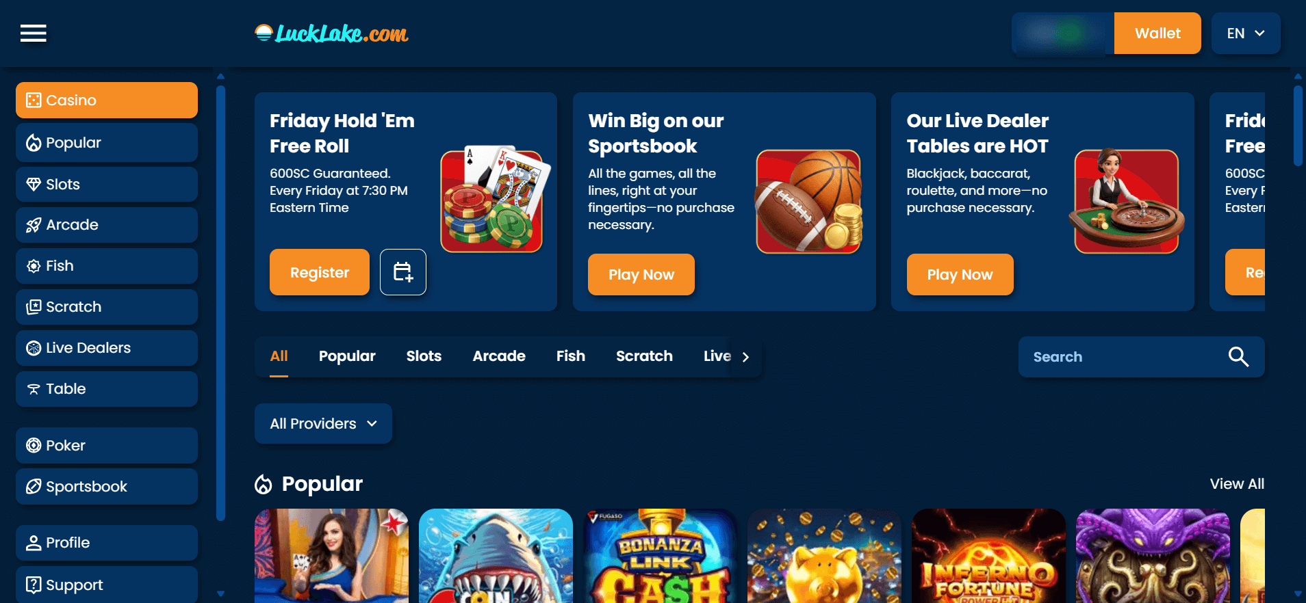
Task: Click the category tabs right arrow
Action: pyautogui.click(x=745, y=357)
